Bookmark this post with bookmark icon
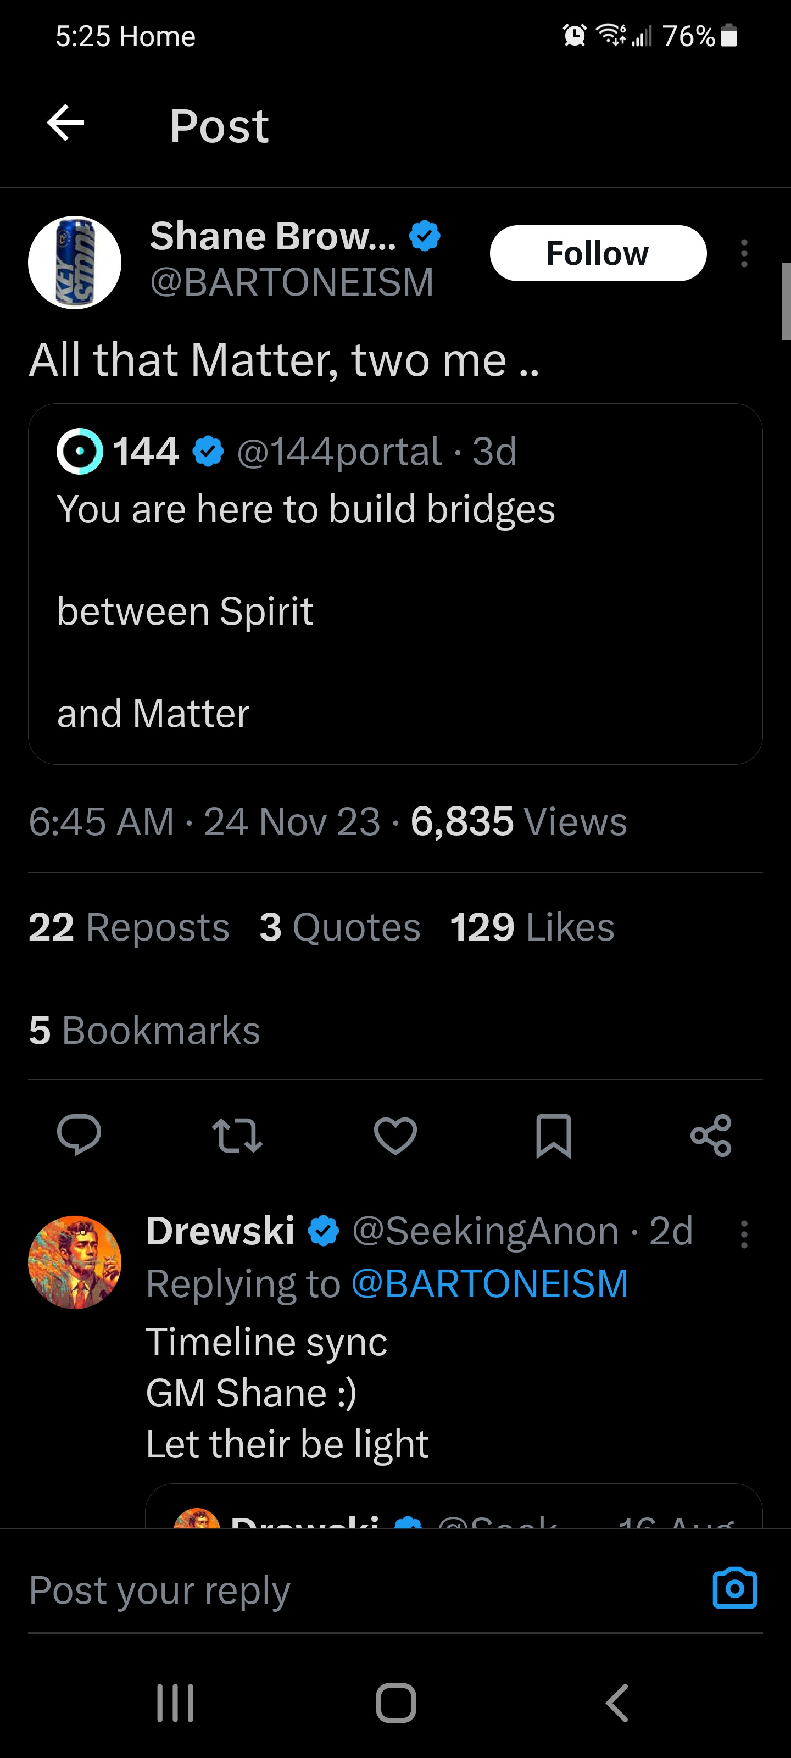 pos(554,1136)
